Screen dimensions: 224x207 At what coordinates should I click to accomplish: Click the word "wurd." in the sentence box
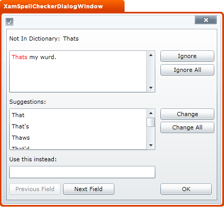click(x=48, y=57)
